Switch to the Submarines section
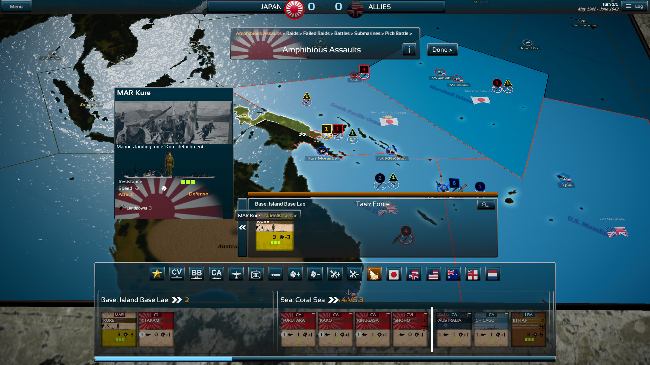Viewport: 650px width, 365px height. click(x=368, y=33)
